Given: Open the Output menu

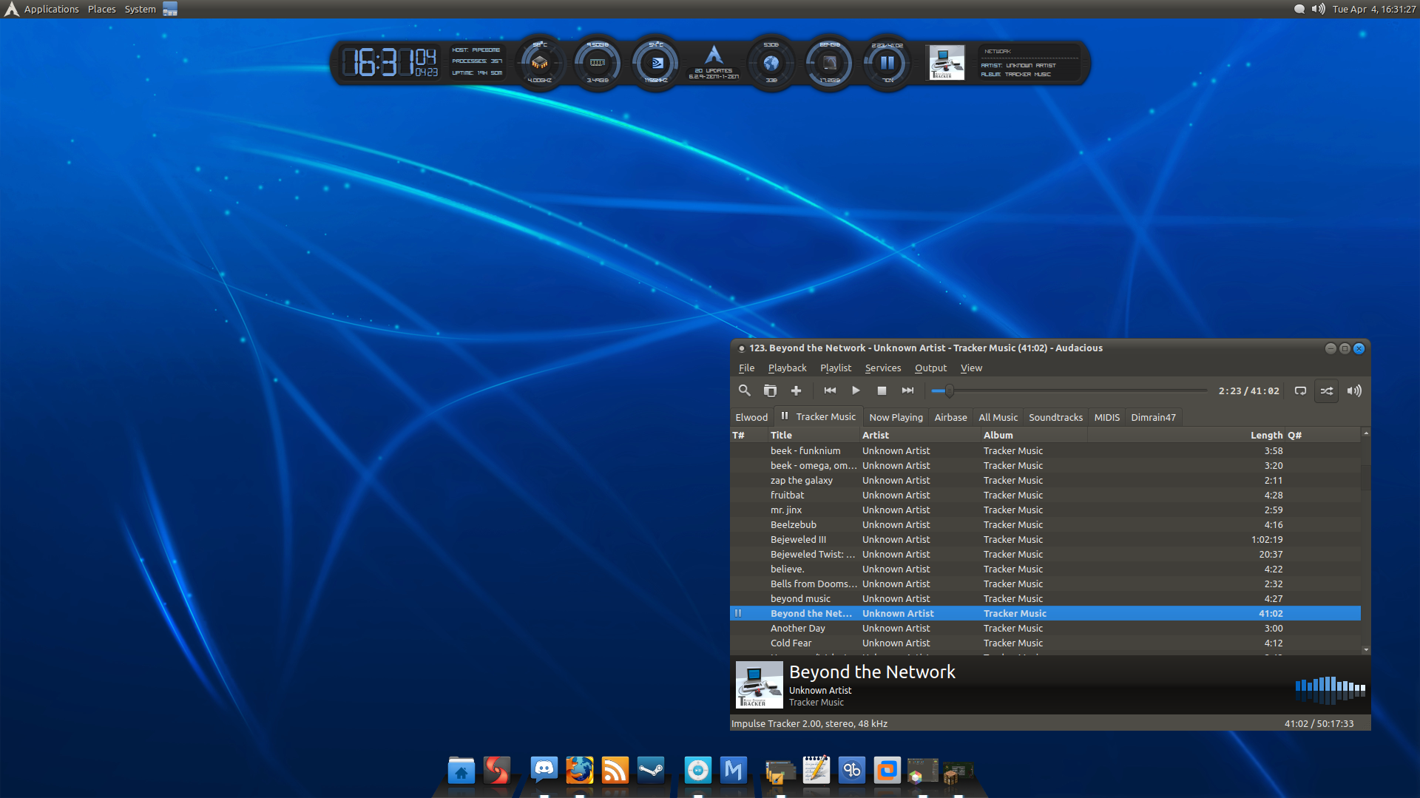Looking at the screenshot, I should coord(930,368).
